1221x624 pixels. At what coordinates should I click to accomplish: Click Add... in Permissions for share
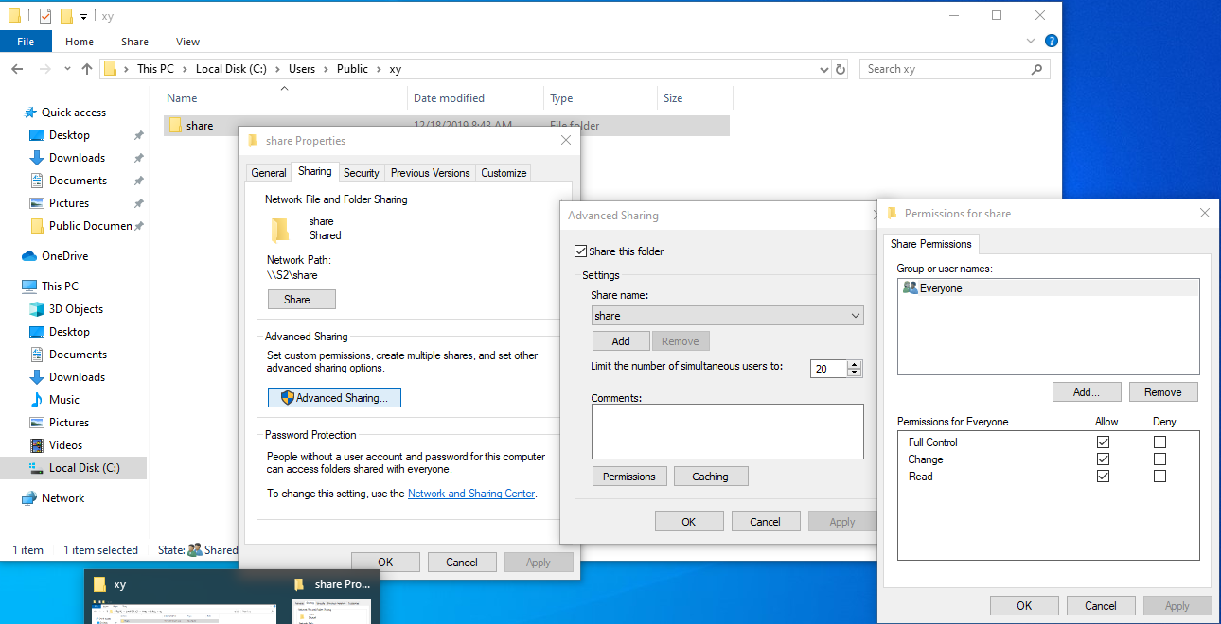tap(1087, 392)
